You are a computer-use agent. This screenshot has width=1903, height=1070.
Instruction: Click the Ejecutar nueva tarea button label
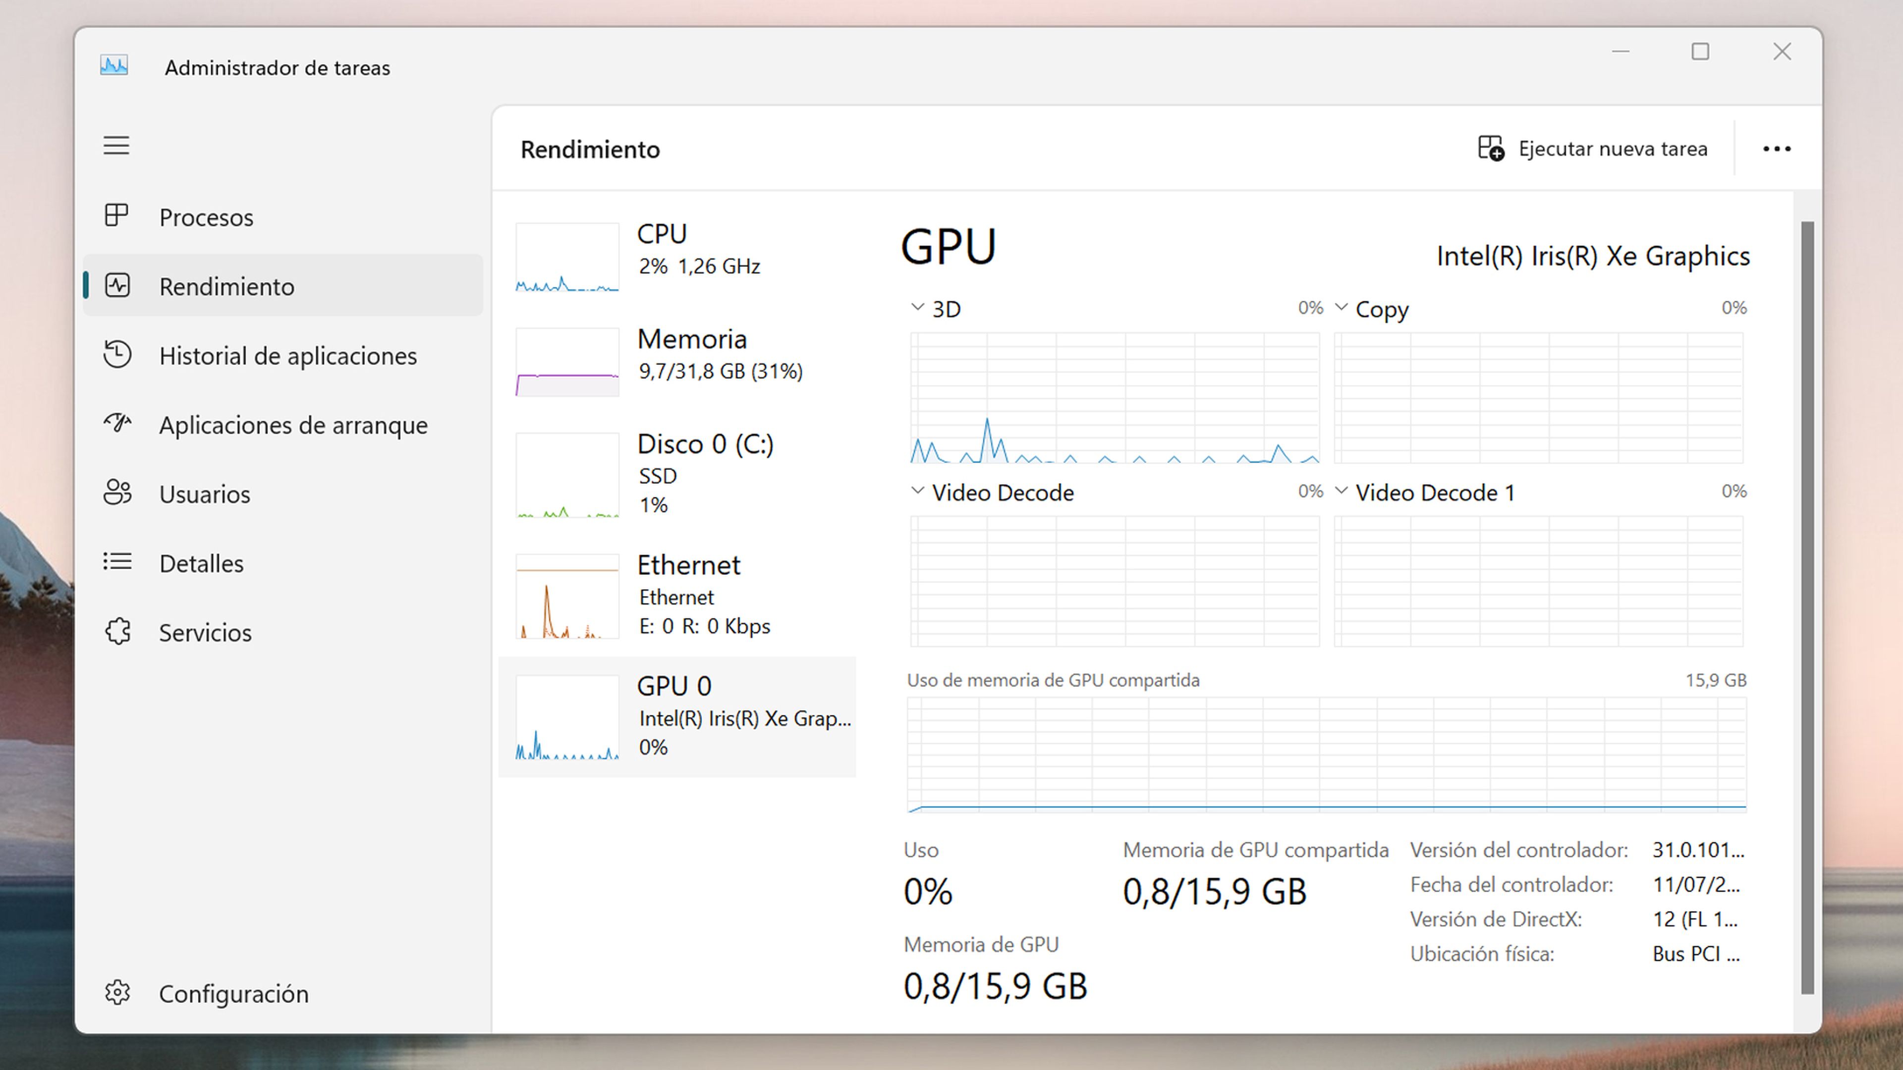1613,149
